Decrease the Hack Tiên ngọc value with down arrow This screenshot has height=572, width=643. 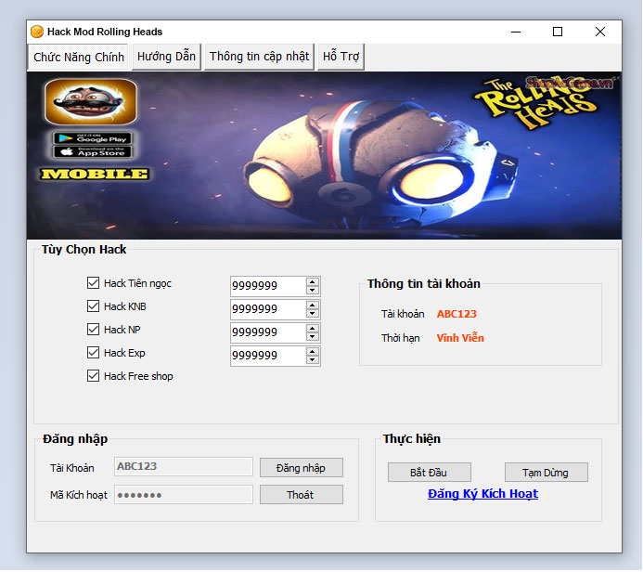[x=313, y=290]
